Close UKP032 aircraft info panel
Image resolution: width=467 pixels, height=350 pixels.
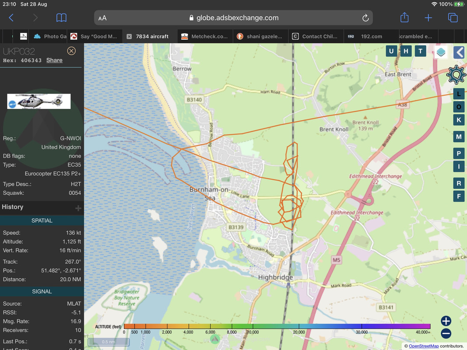[x=71, y=51]
